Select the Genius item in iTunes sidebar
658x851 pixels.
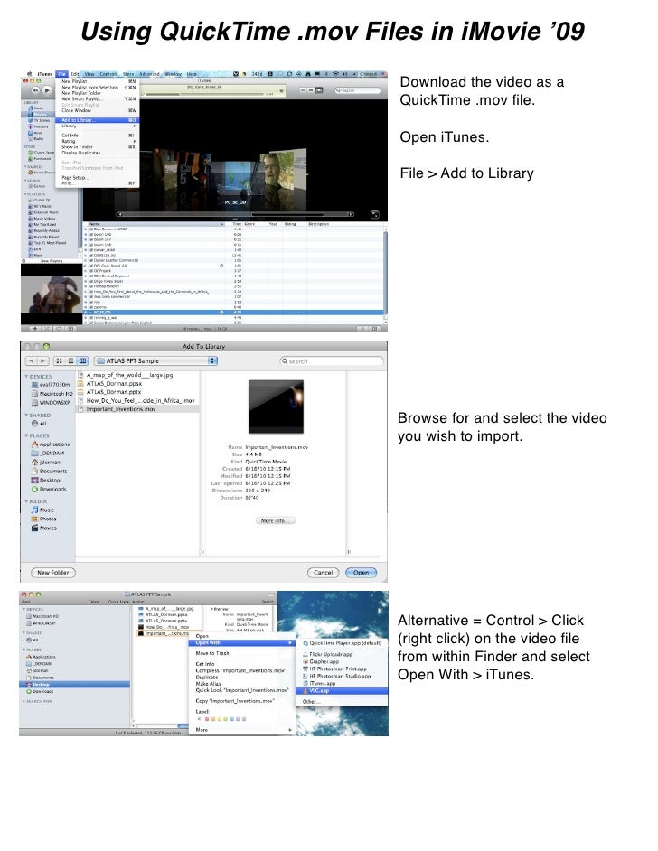(39, 185)
